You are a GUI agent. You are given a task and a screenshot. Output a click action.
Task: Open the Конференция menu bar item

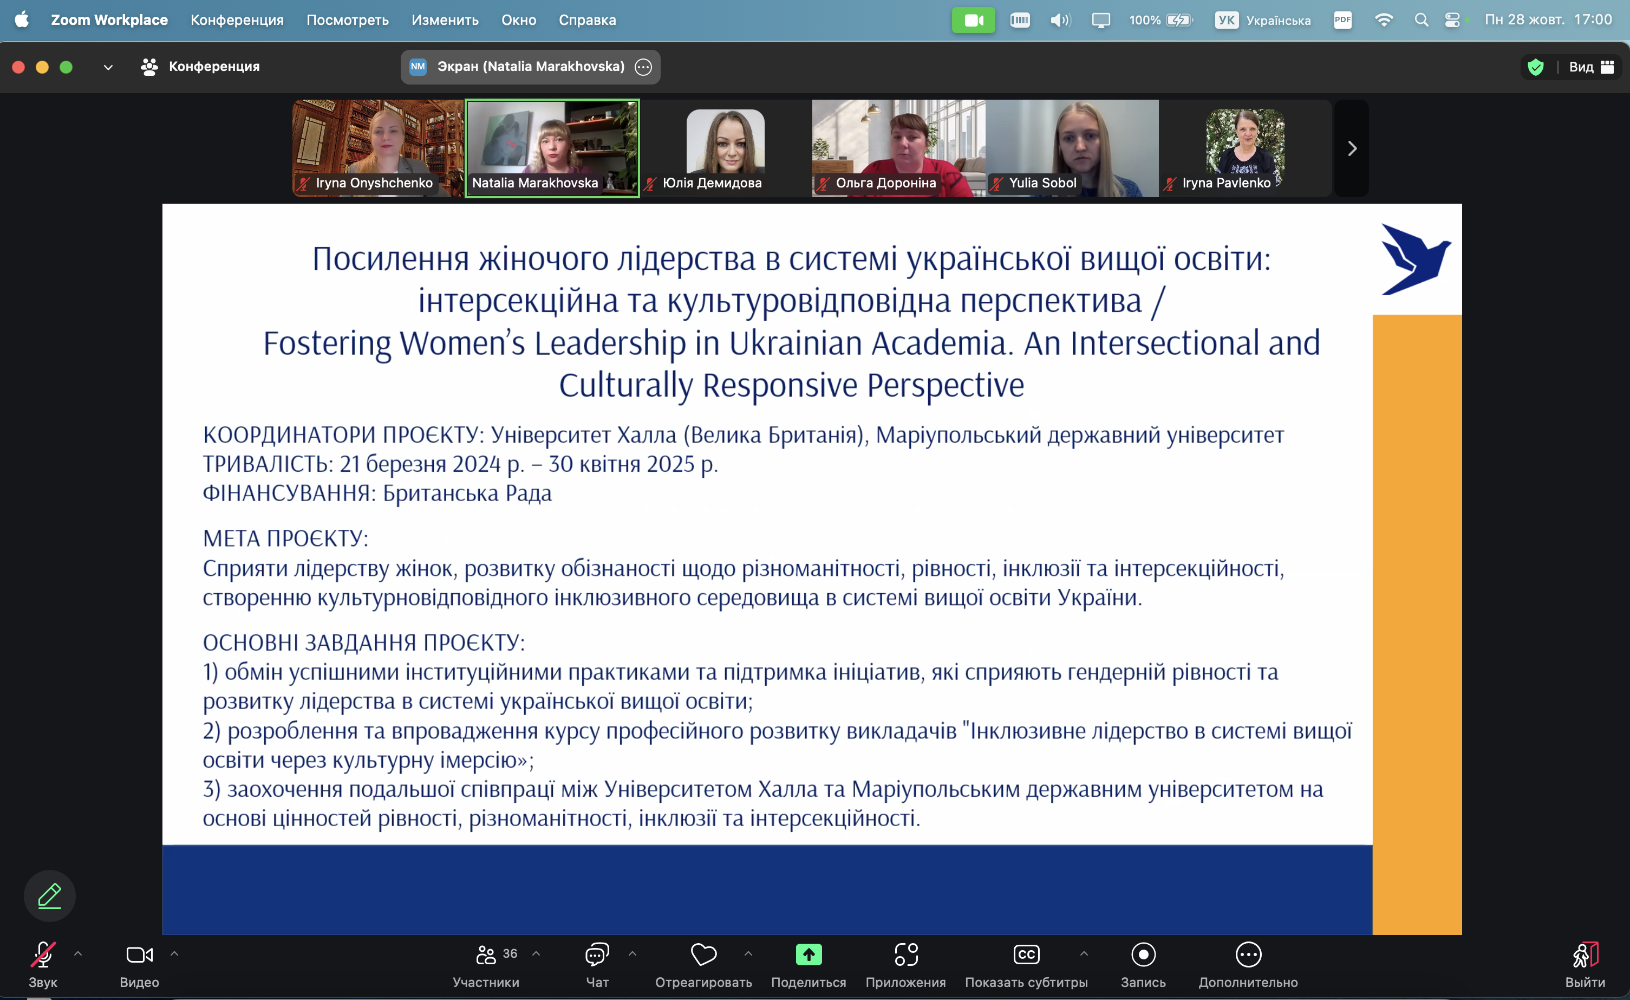[x=237, y=20]
